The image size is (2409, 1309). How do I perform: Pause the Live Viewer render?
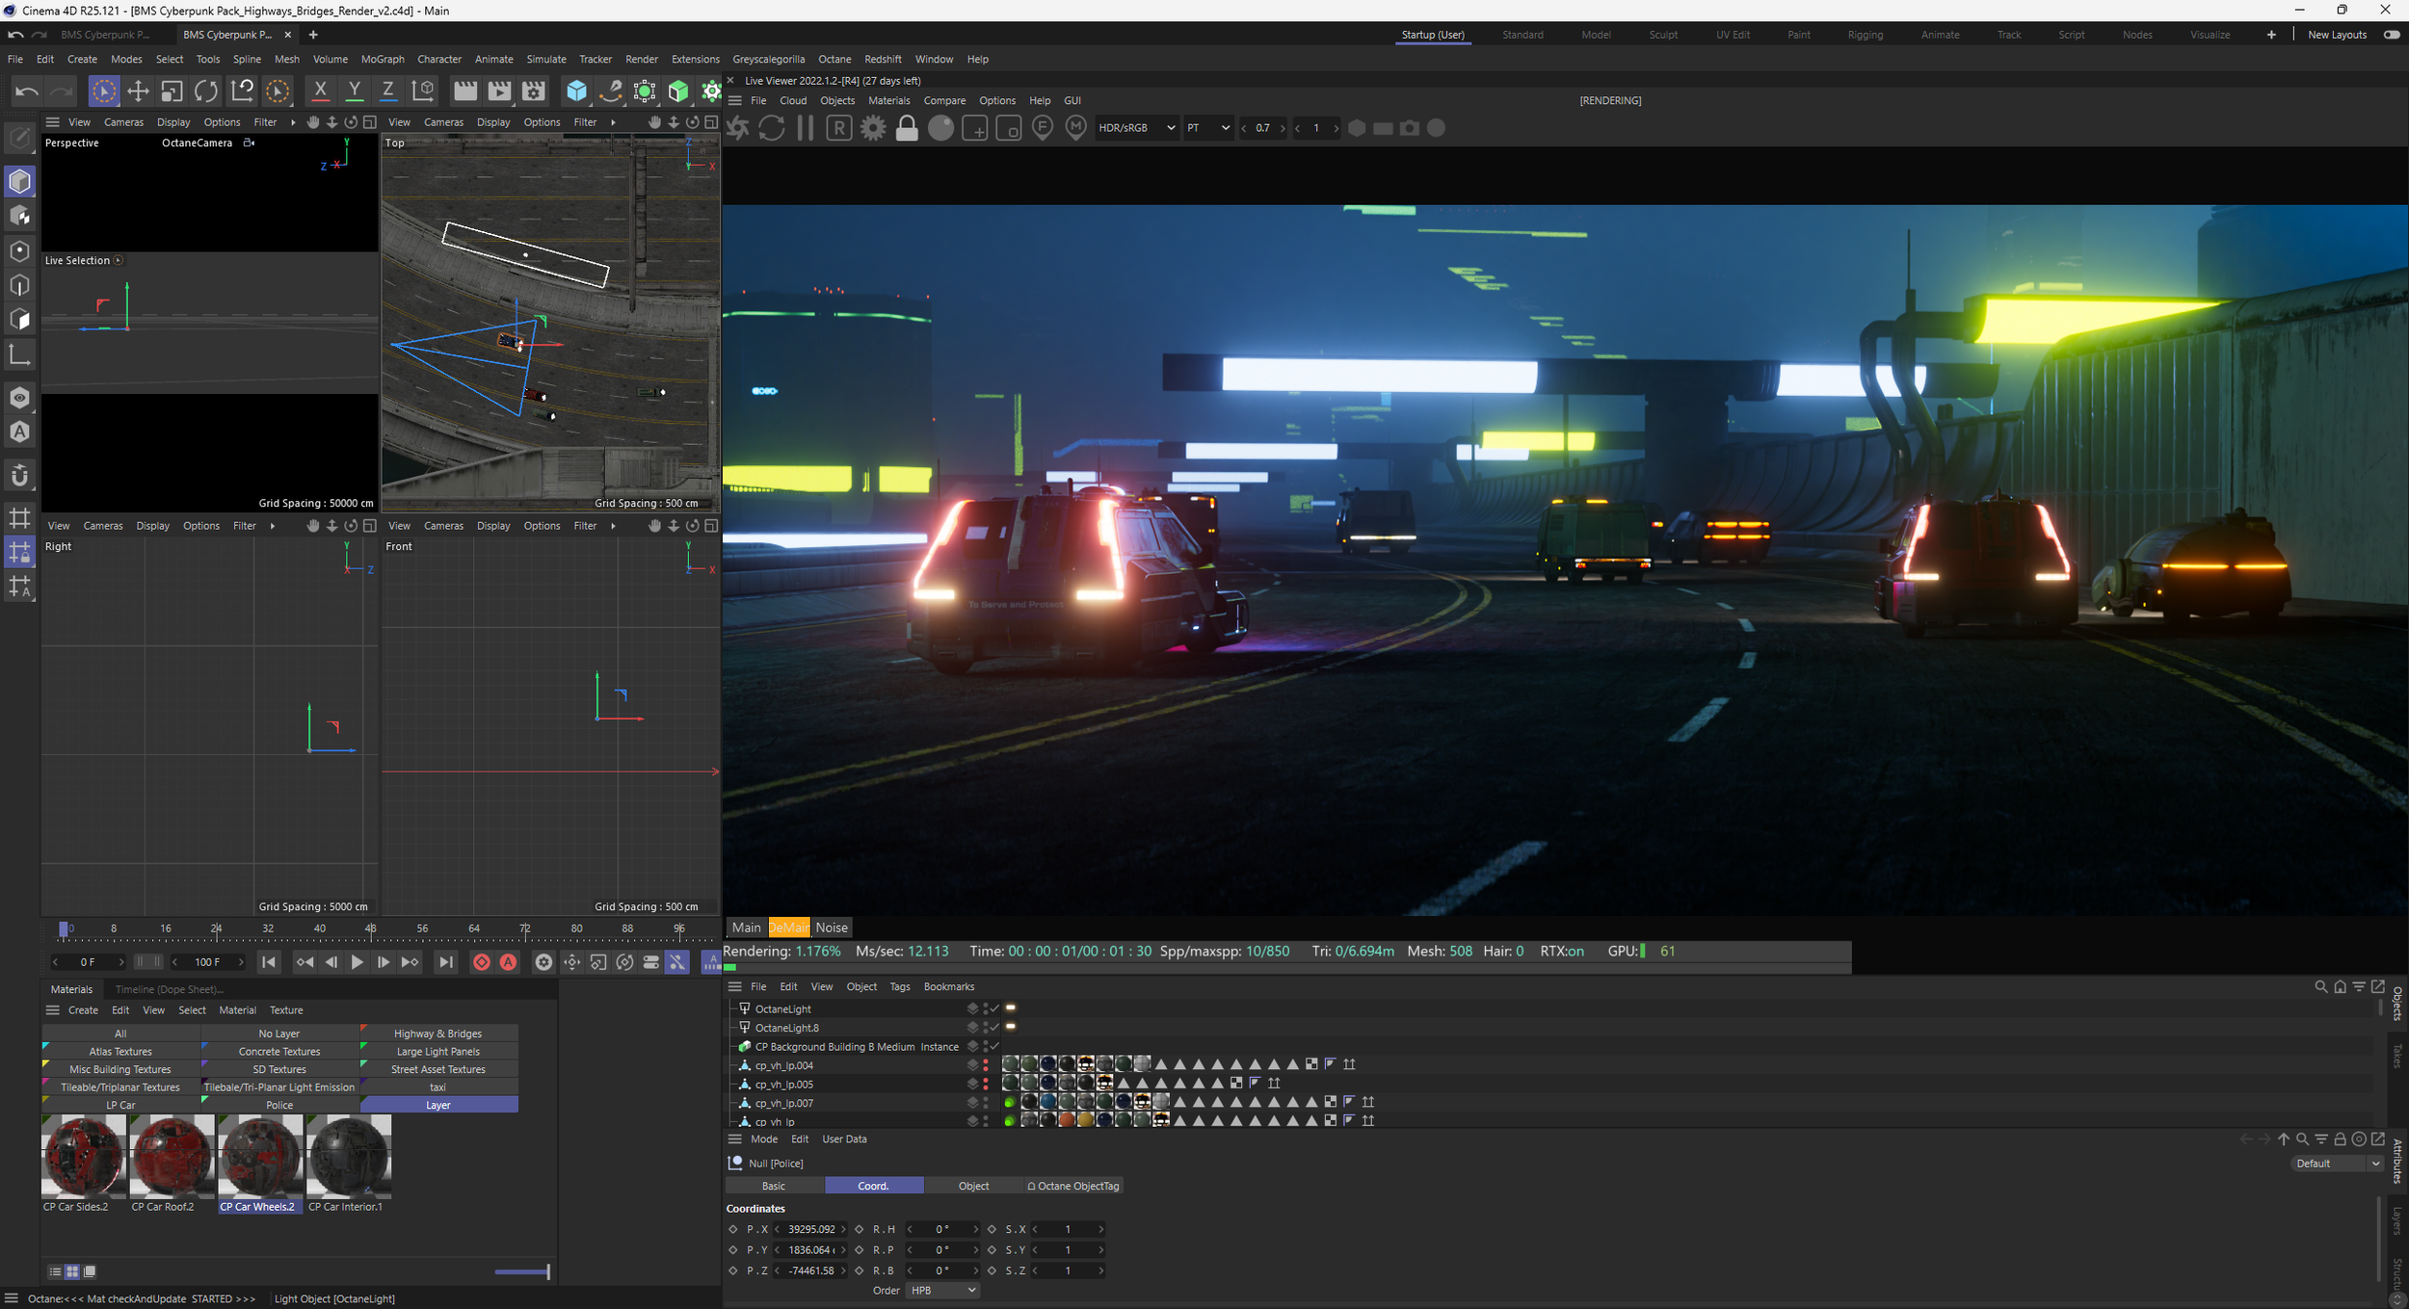tap(806, 128)
